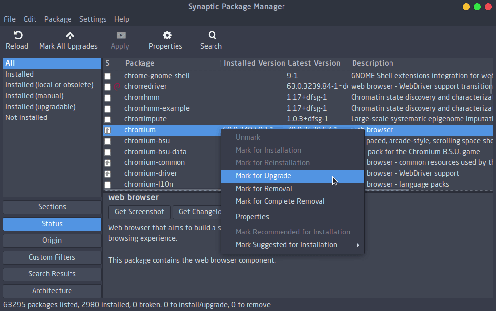Select the chromium-driver package name
This screenshot has width=496, height=311.
pyautogui.click(x=150, y=174)
